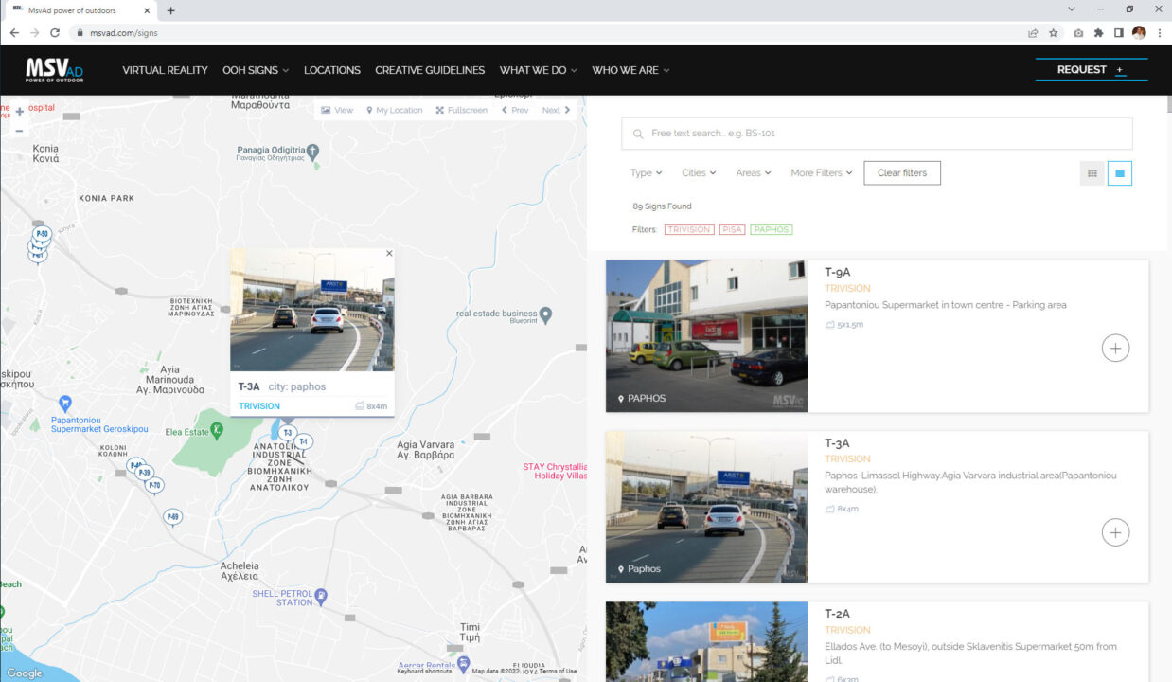Image resolution: width=1172 pixels, height=682 pixels.
Task: Click T-3A popup photo on map
Action: click(x=312, y=310)
